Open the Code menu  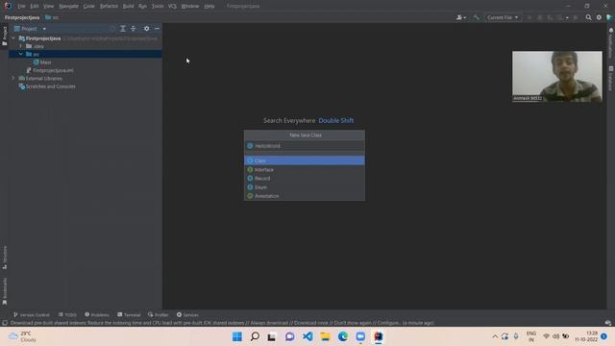[x=89, y=7]
